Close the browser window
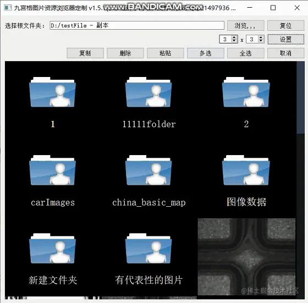This screenshot has height=303, width=308. [297, 8]
